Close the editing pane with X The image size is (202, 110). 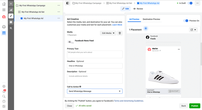pyautogui.click(x=11, y=4)
